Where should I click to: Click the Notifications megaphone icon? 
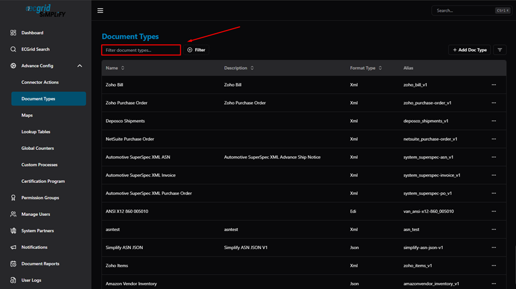[13, 247]
